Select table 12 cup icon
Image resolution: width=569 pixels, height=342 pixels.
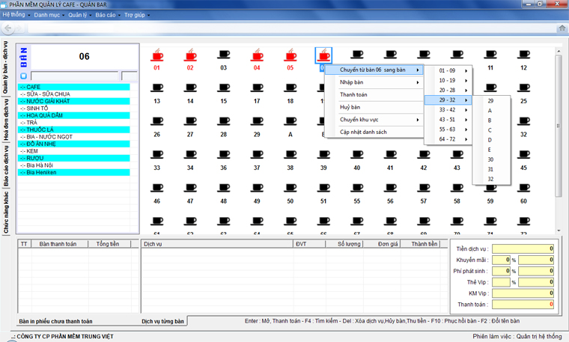pyautogui.click(x=523, y=55)
